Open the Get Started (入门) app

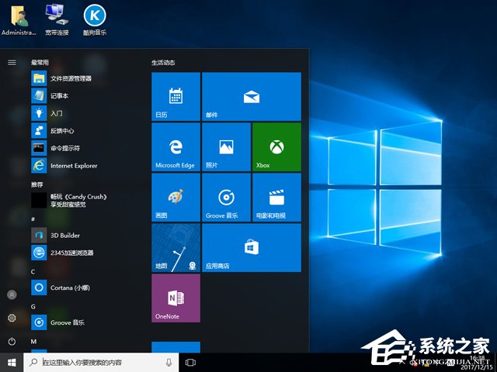(x=47, y=113)
